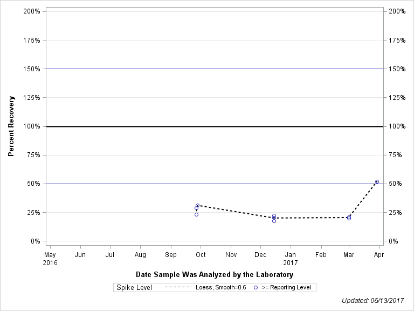This screenshot has height=311, width=414.
Task: Click the x-axis title 'Date Sample Was Analyzed by the Laboratory'
Action: (x=215, y=274)
